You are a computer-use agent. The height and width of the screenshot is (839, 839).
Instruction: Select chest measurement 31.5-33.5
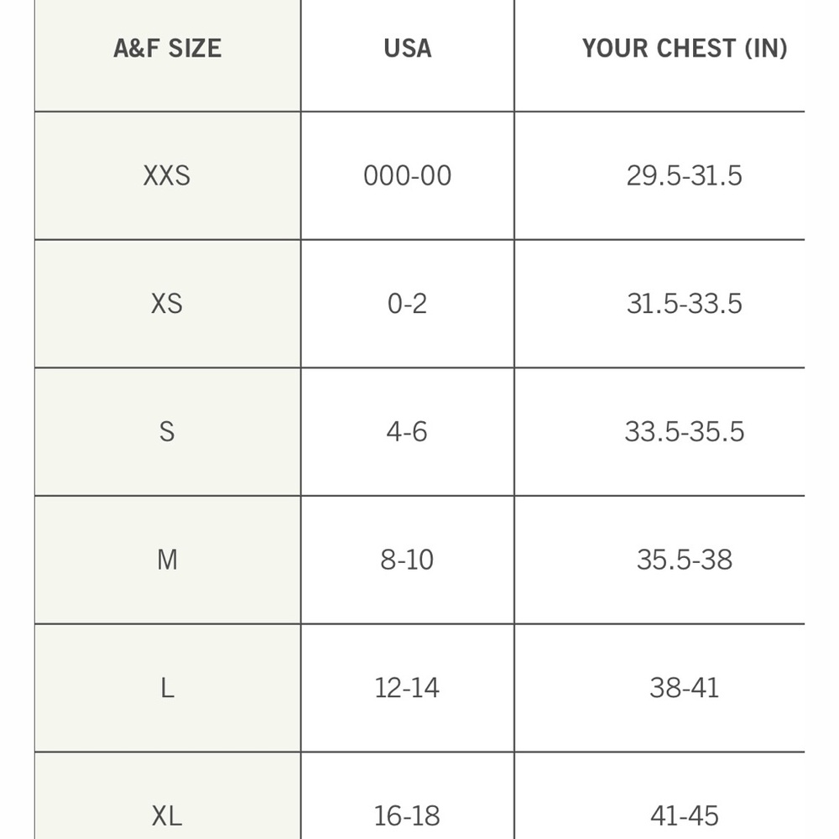(x=685, y=304)
